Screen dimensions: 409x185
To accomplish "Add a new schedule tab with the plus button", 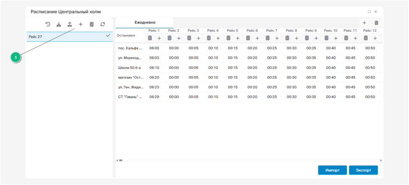I will (x=364, y=23).
